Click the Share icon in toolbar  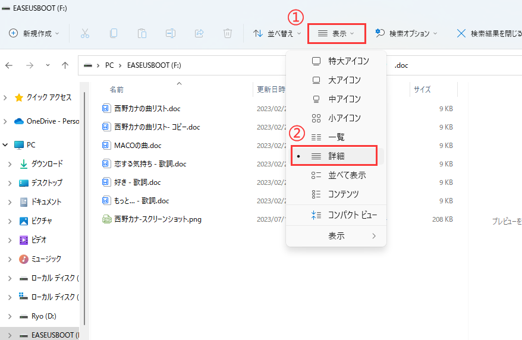pyautogui.click(x=199, y=33)
